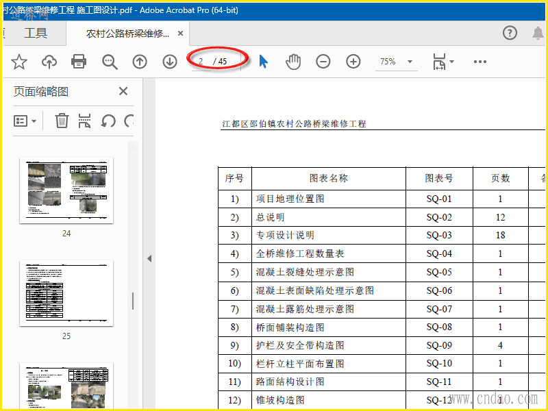548x411 pixels.
Task: Click the 页面缩略图 panel title
Action: (x=41, y=92)
